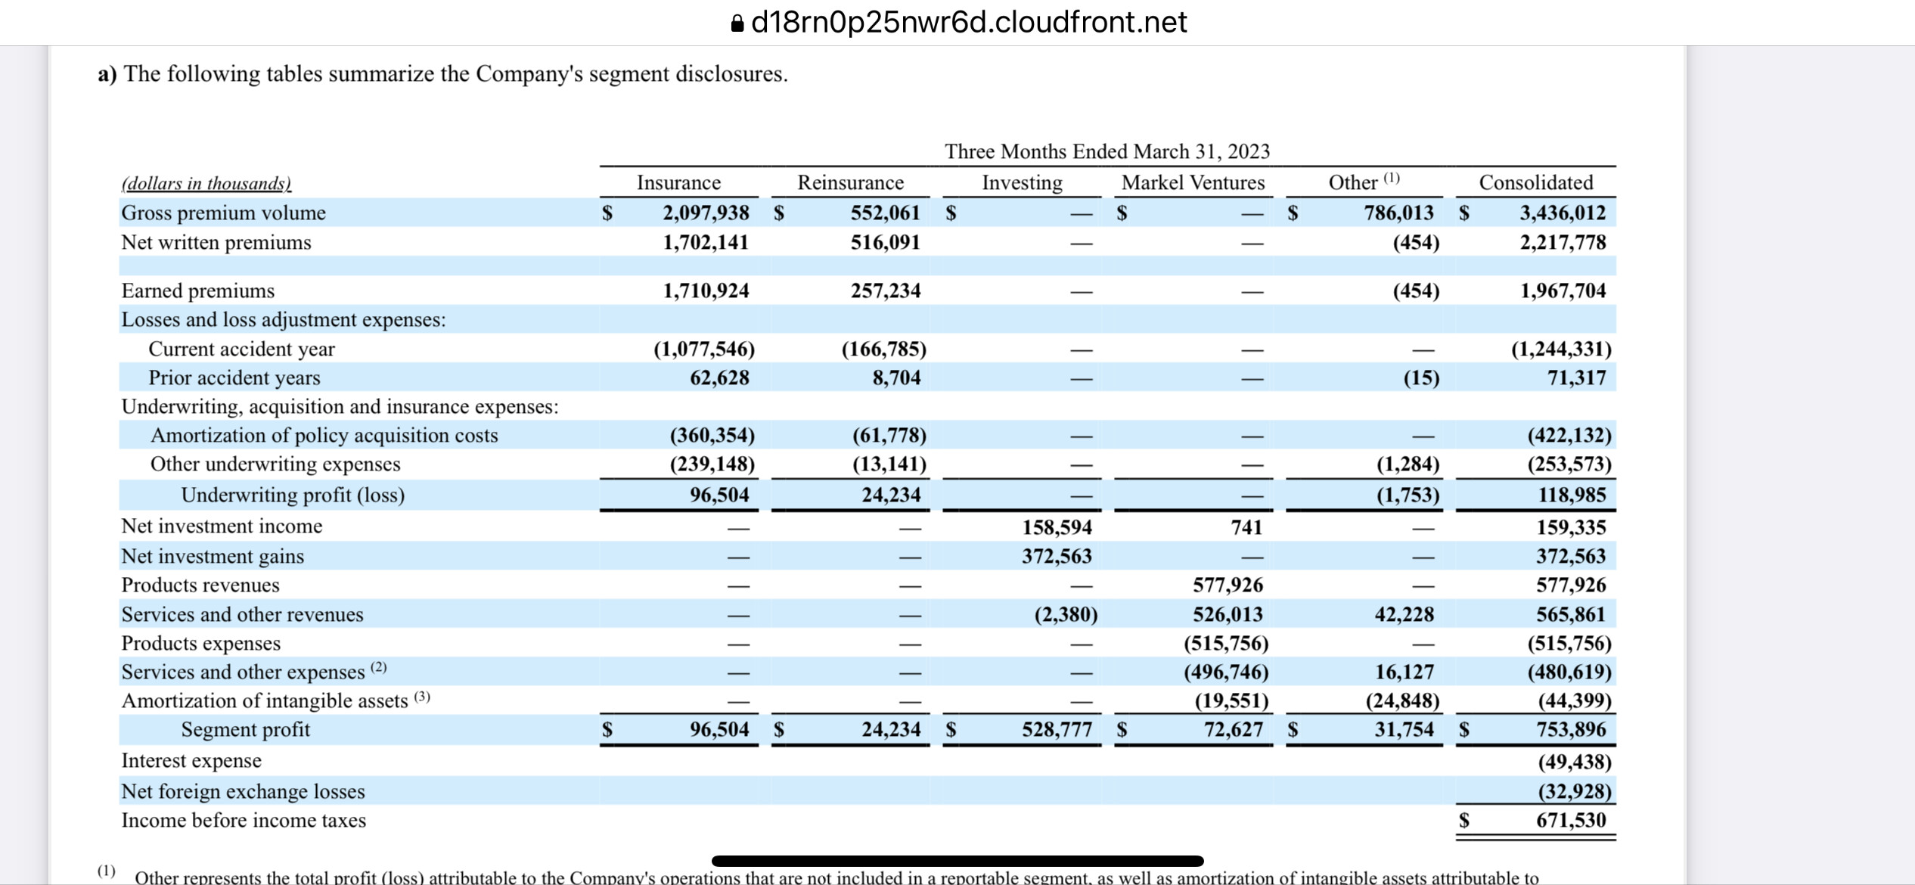This screenshot has height=885, width=1915.
Task: Tap the lock icon in address bar
Action: [737, 23]
